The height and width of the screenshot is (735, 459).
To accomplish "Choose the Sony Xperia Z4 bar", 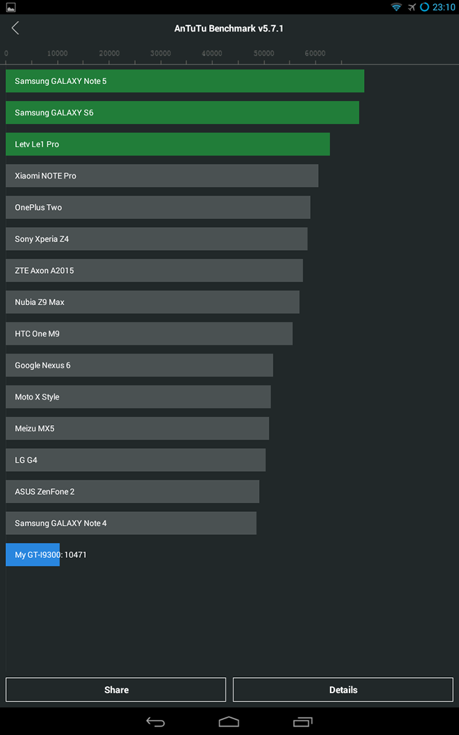I will [x=156, y=239].
